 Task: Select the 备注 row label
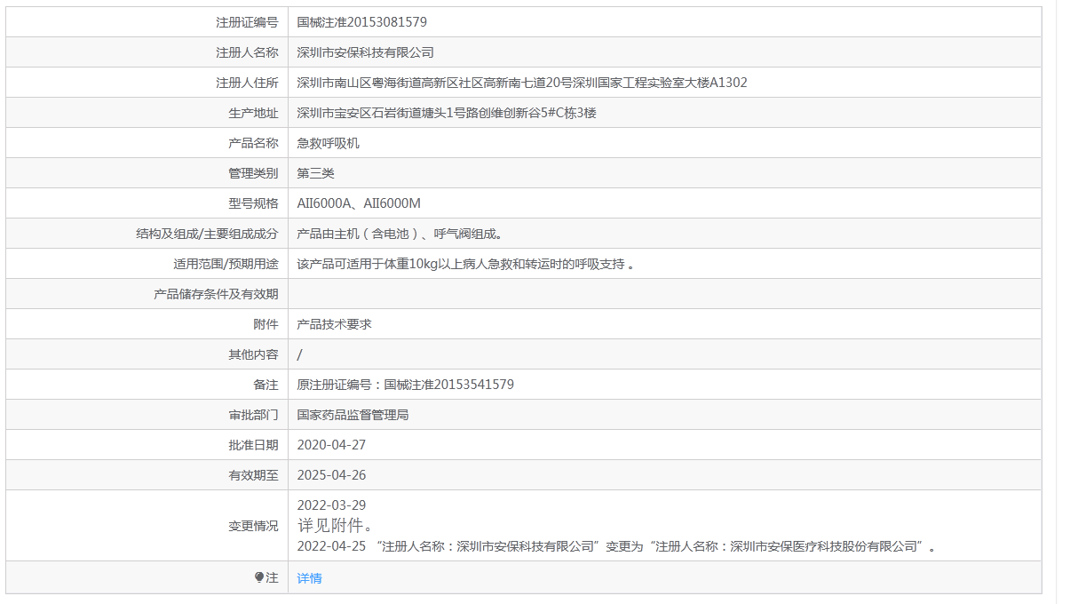[x=266, y=385]
